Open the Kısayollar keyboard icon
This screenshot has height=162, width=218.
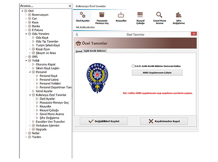tap(121, 15)
